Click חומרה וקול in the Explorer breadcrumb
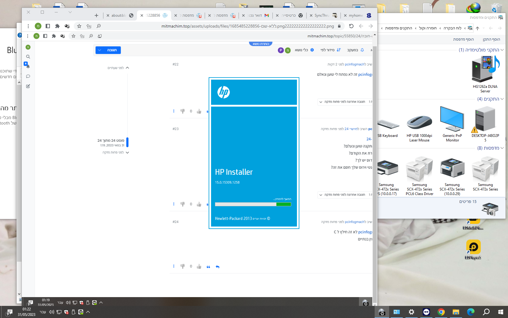This screenshot has width=508, height=318. 428,28
